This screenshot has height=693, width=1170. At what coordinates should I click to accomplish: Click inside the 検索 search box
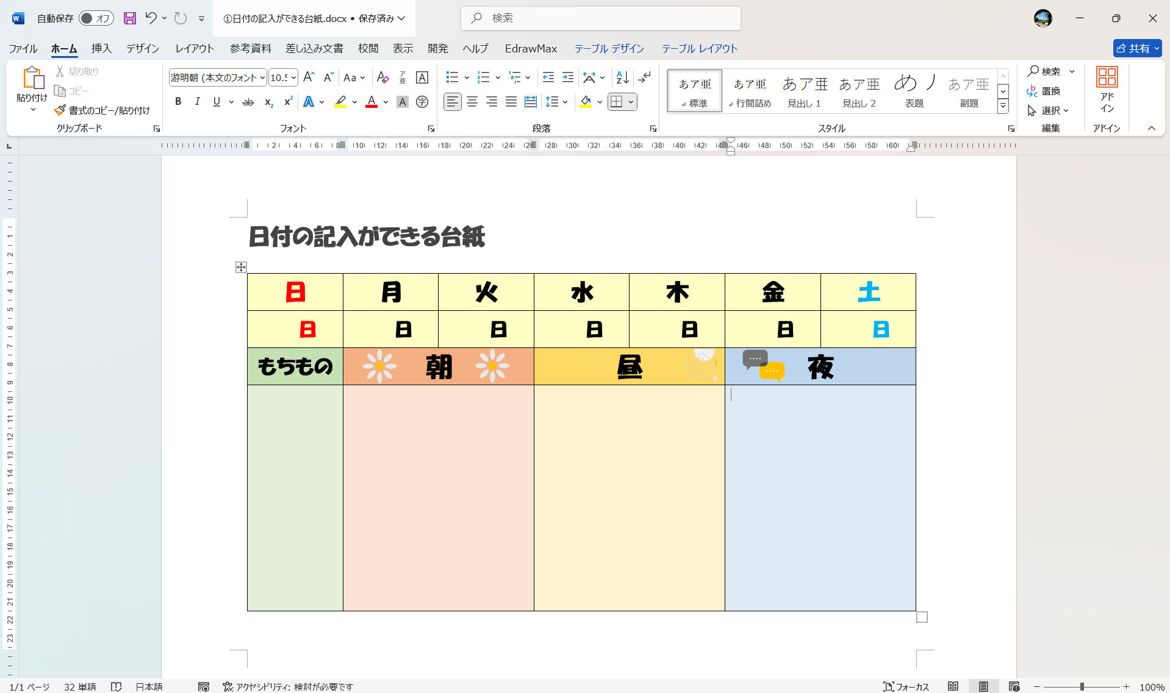601,18
